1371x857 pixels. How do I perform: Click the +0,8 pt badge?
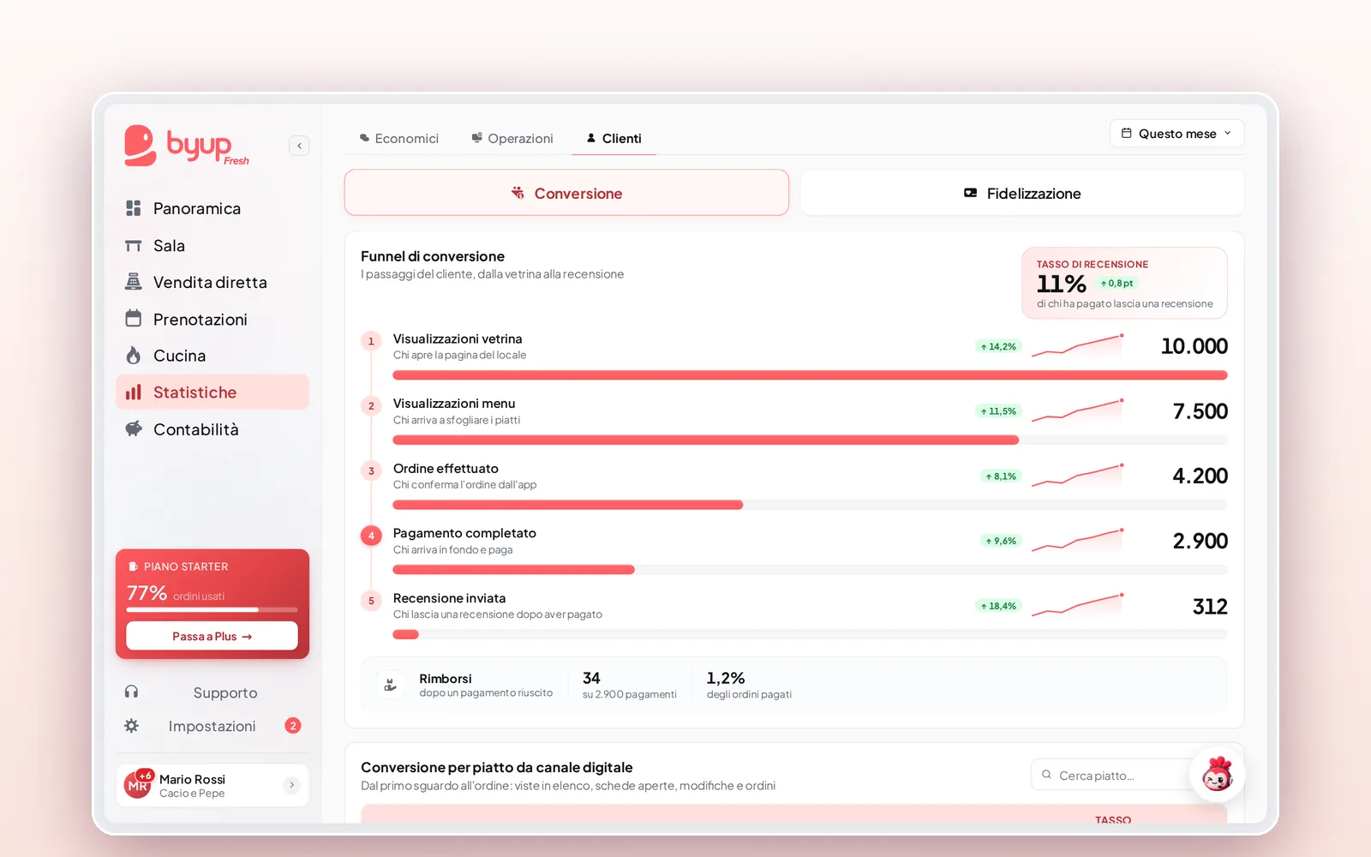[1117, 283]
